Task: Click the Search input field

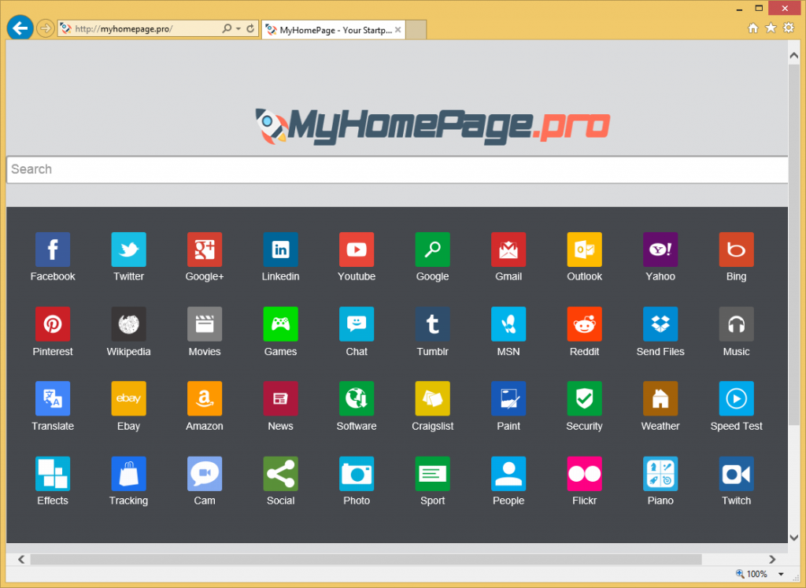Action: point(394,169)
